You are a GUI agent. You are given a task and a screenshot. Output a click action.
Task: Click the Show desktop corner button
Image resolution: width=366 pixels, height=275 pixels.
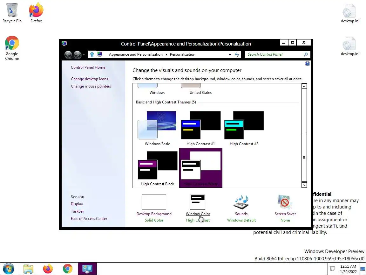click(363, 269)
